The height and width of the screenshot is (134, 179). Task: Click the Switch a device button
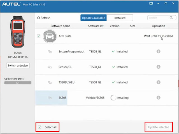tap(18, 66)
